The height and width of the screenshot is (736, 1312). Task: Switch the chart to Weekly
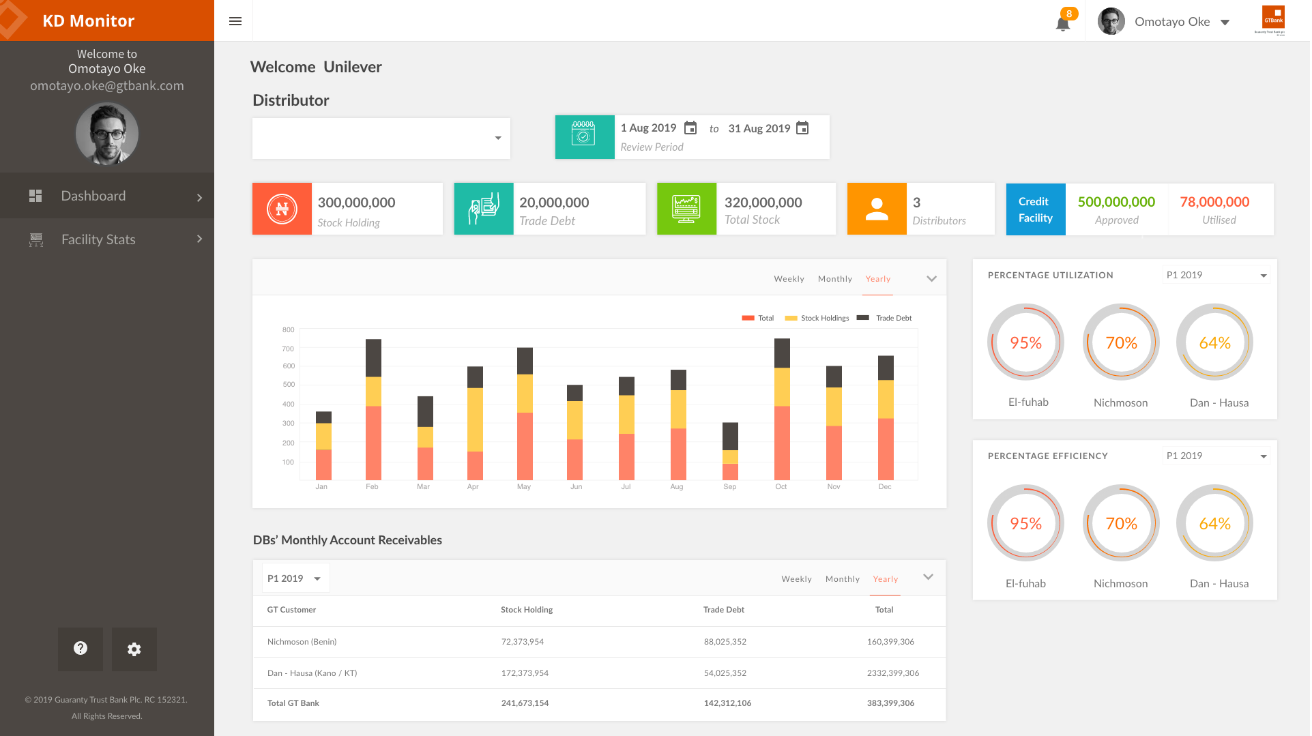point(789,279)
